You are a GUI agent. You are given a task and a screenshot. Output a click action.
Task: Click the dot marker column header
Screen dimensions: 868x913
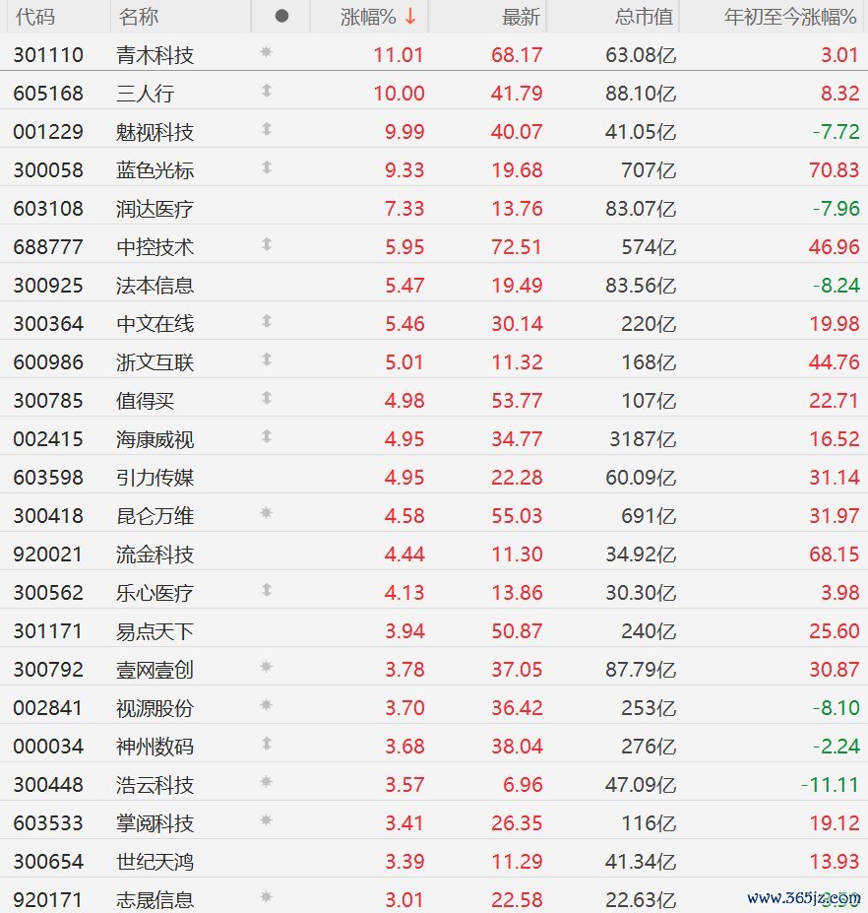(x=281, y=17)
